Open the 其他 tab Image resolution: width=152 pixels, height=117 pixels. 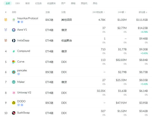pos(95,4)
